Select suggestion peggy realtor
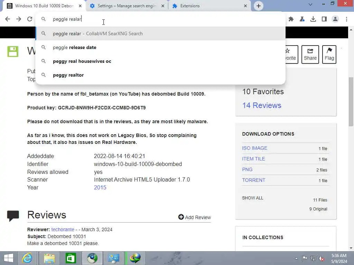 160,75
